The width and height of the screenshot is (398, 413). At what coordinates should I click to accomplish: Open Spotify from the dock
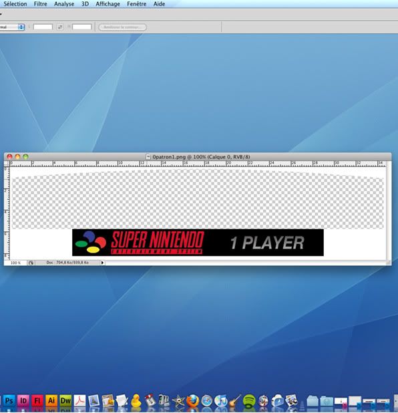249,401
